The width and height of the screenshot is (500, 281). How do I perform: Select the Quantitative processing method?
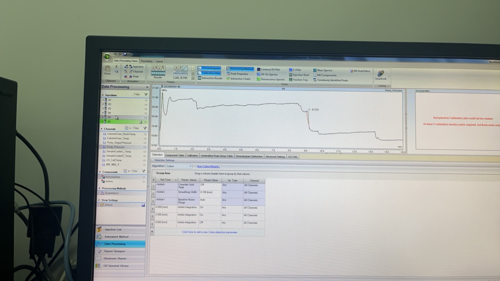pyautogui.click(x=121, y=193)
